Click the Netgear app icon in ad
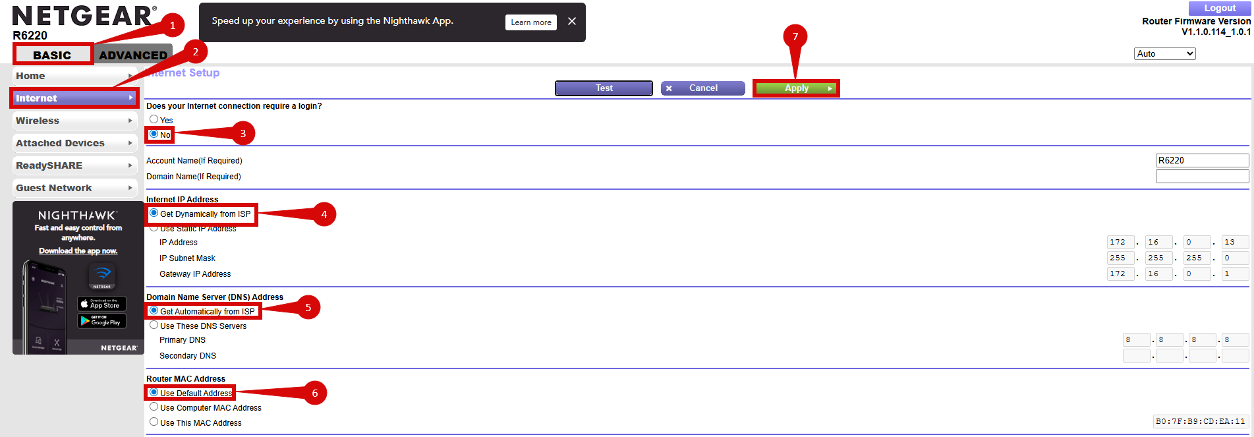This screenshot has width=1254, height=437. tap(102, 276)
